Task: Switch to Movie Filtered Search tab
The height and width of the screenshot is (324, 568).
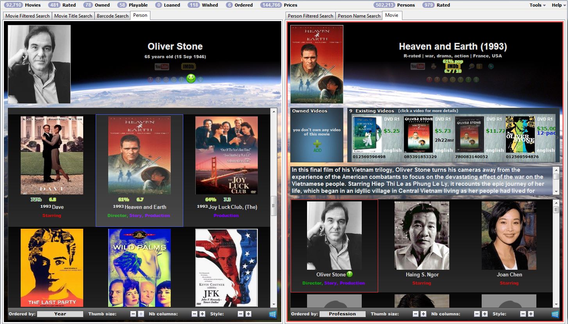Action: (x=27, y=16)
